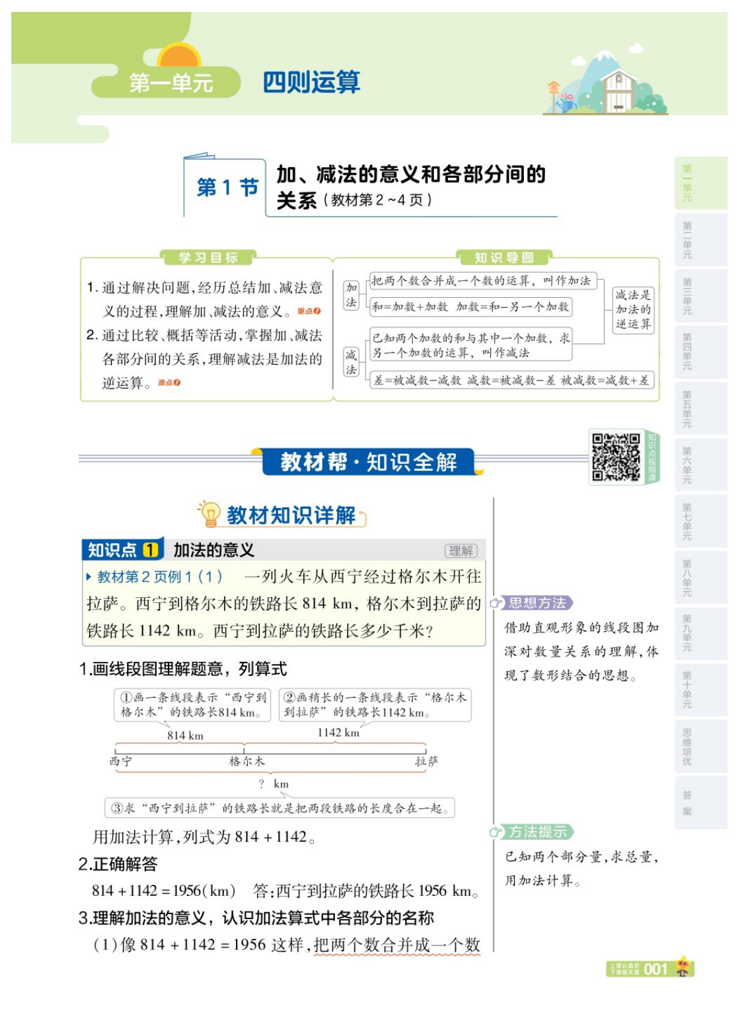Click the 方法提示 hand icon
The height and width of the screenshot is (1028, 740).
click(495, 832)
